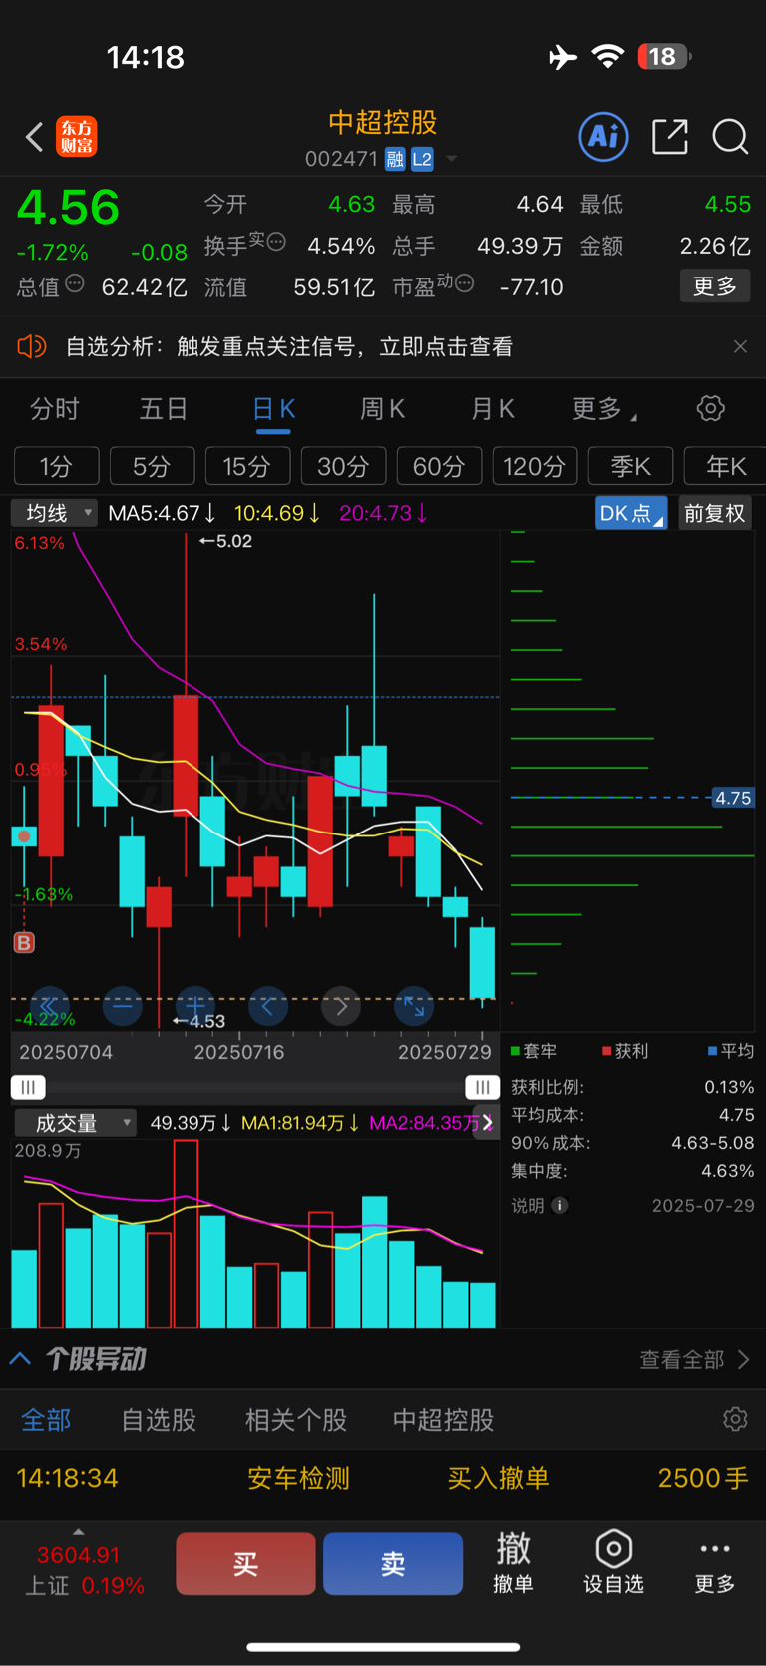Screen dimensions: 766x1666
Task: Tap the speaker icon by 自选分析
Action: pyautogui.click(x=32, y=346)
